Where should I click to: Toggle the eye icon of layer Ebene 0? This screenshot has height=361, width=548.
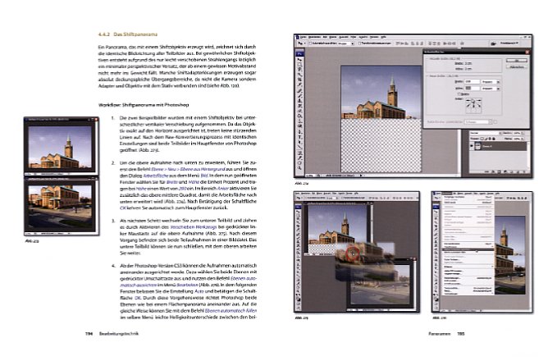pos(472,146)
